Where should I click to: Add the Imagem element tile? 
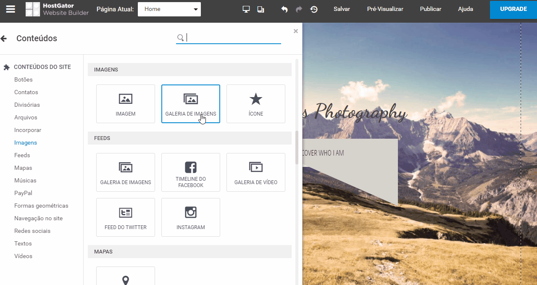(126, 104)
